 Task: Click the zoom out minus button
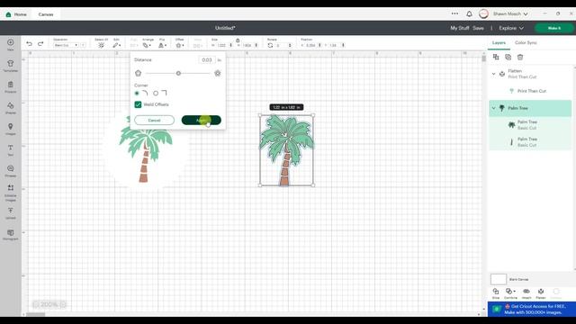[x=36, y=304]
